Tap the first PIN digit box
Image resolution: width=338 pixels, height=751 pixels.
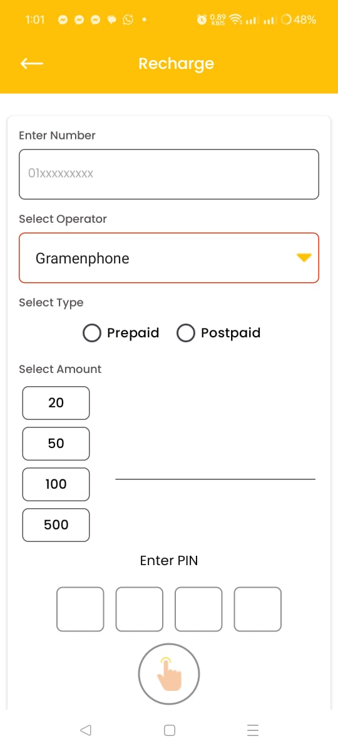[x=80, y=609]
